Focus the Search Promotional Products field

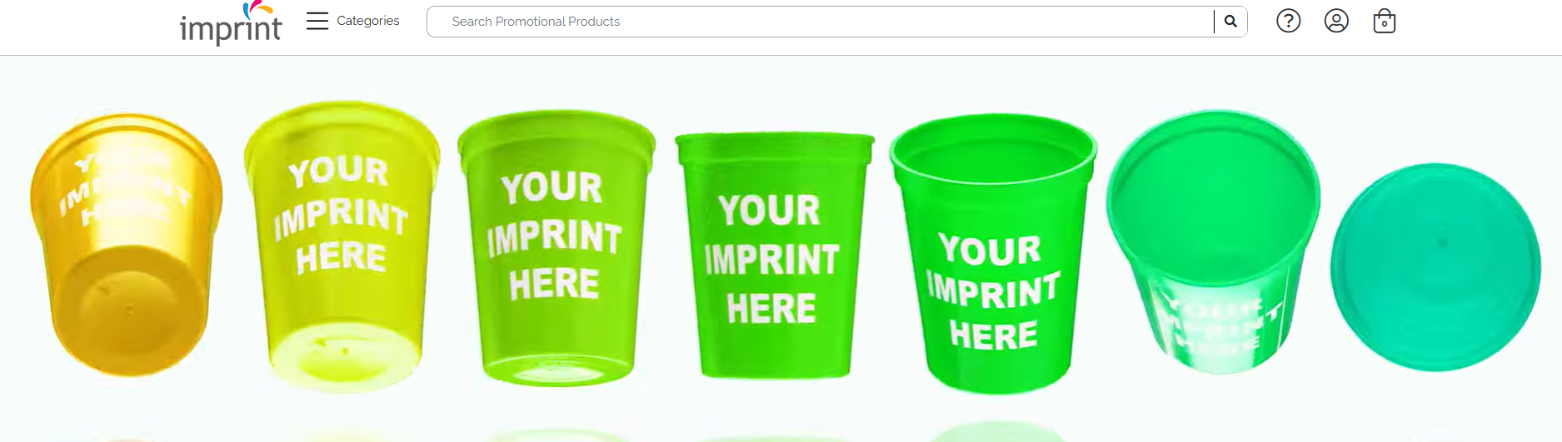(x=820, y=22)
